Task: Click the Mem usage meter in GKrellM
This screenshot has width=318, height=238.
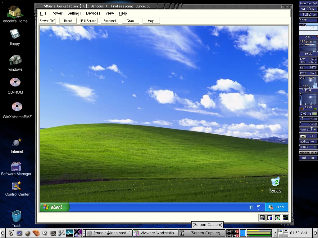Action: [308, 119]
